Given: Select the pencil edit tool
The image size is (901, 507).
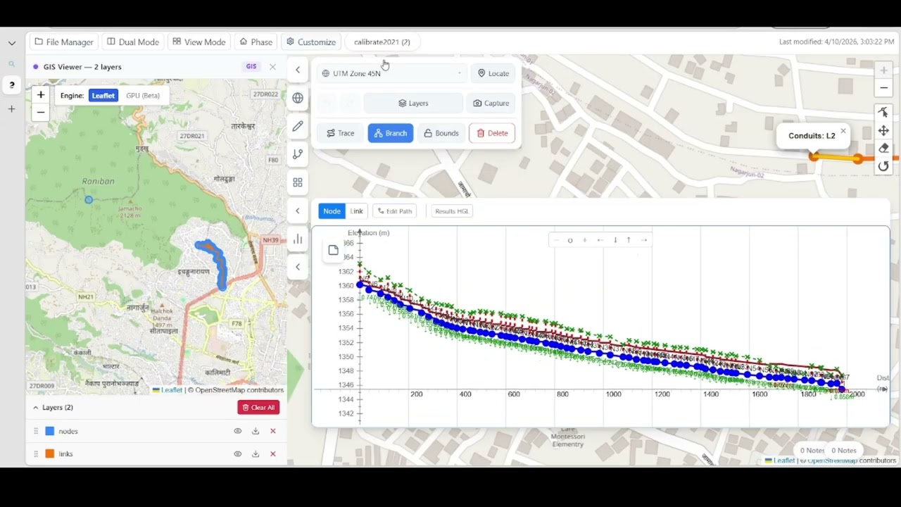Looking at the screenshot, I should [x=298, y=126].
